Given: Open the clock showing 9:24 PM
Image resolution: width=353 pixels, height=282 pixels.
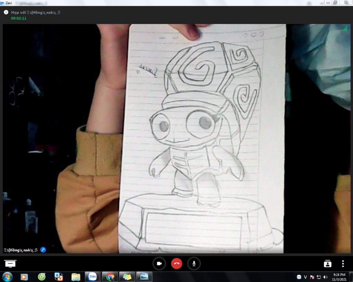Looking at the screenshot, I should point(339,277).
